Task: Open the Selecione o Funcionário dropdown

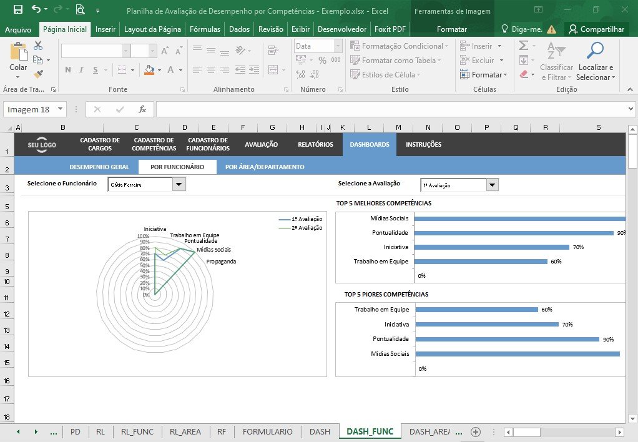Action: click(x=179, y=184)
